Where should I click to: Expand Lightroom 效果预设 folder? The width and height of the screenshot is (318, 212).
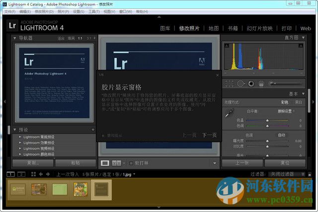pyautogui.click(x=20, y=142)
